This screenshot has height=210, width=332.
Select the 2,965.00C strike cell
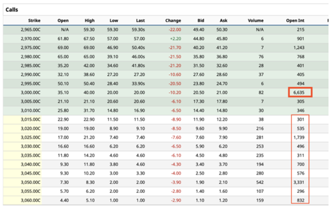(30, 29)
